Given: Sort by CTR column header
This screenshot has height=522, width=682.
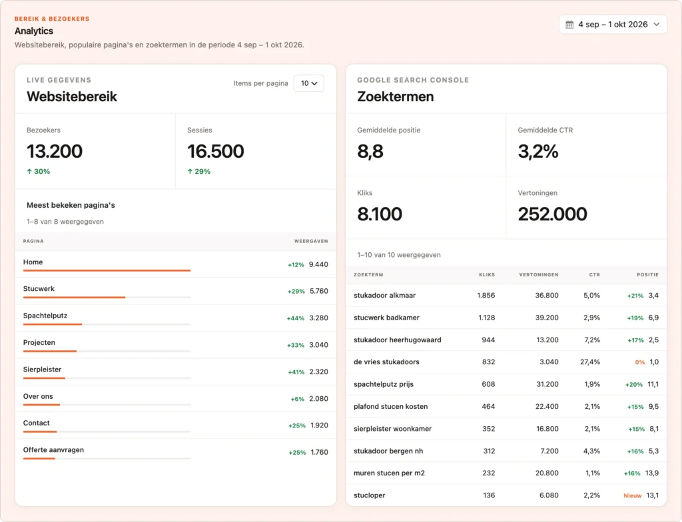Looking at the screenshot, I should pos(595,275).
